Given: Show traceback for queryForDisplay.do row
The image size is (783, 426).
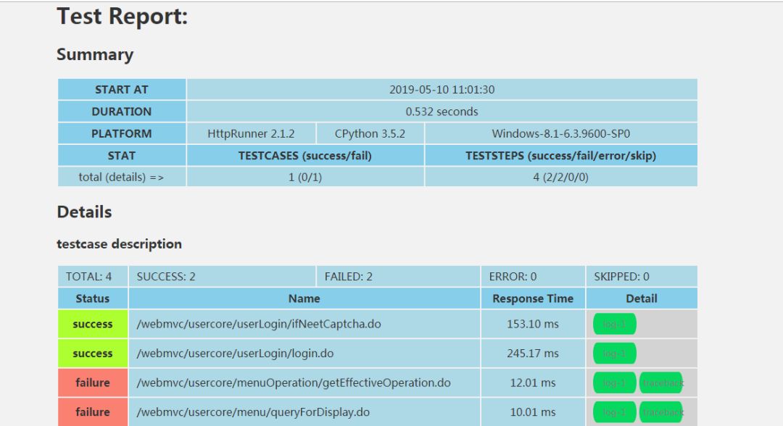Looking at the screenshot, I should 661,412.
